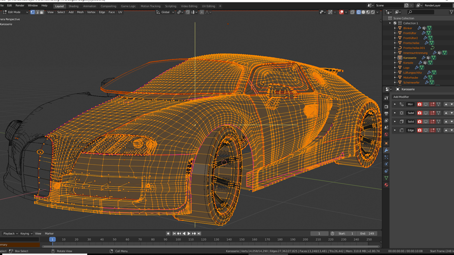Toggle render visibility of Mirror modifier
This screenshot has height=255, width=454.
420,104
